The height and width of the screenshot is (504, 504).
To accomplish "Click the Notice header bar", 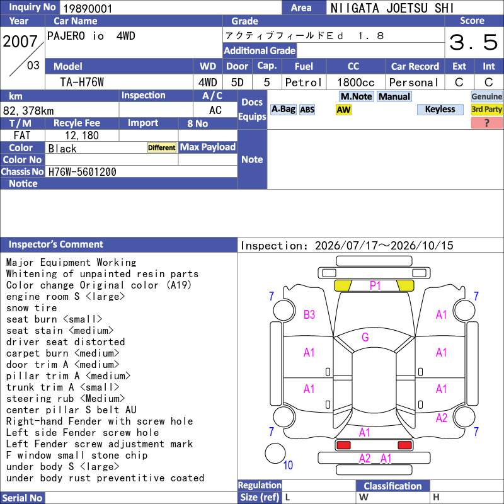I will (118, 183).
